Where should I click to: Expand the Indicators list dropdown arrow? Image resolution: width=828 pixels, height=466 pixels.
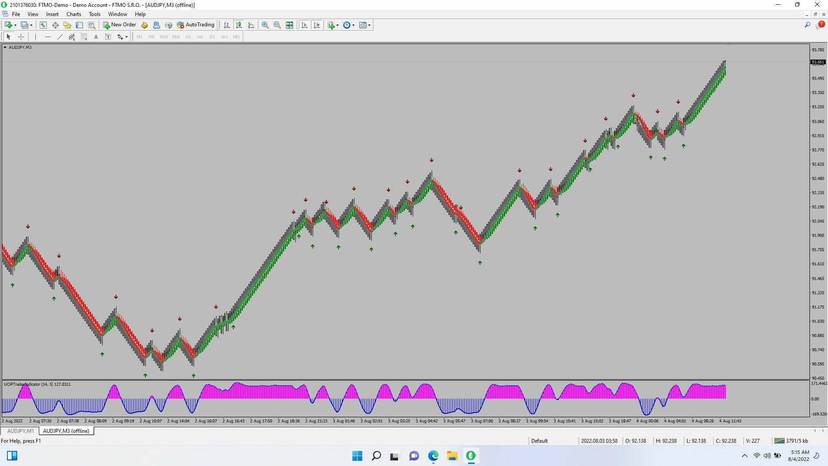(337, 25)
